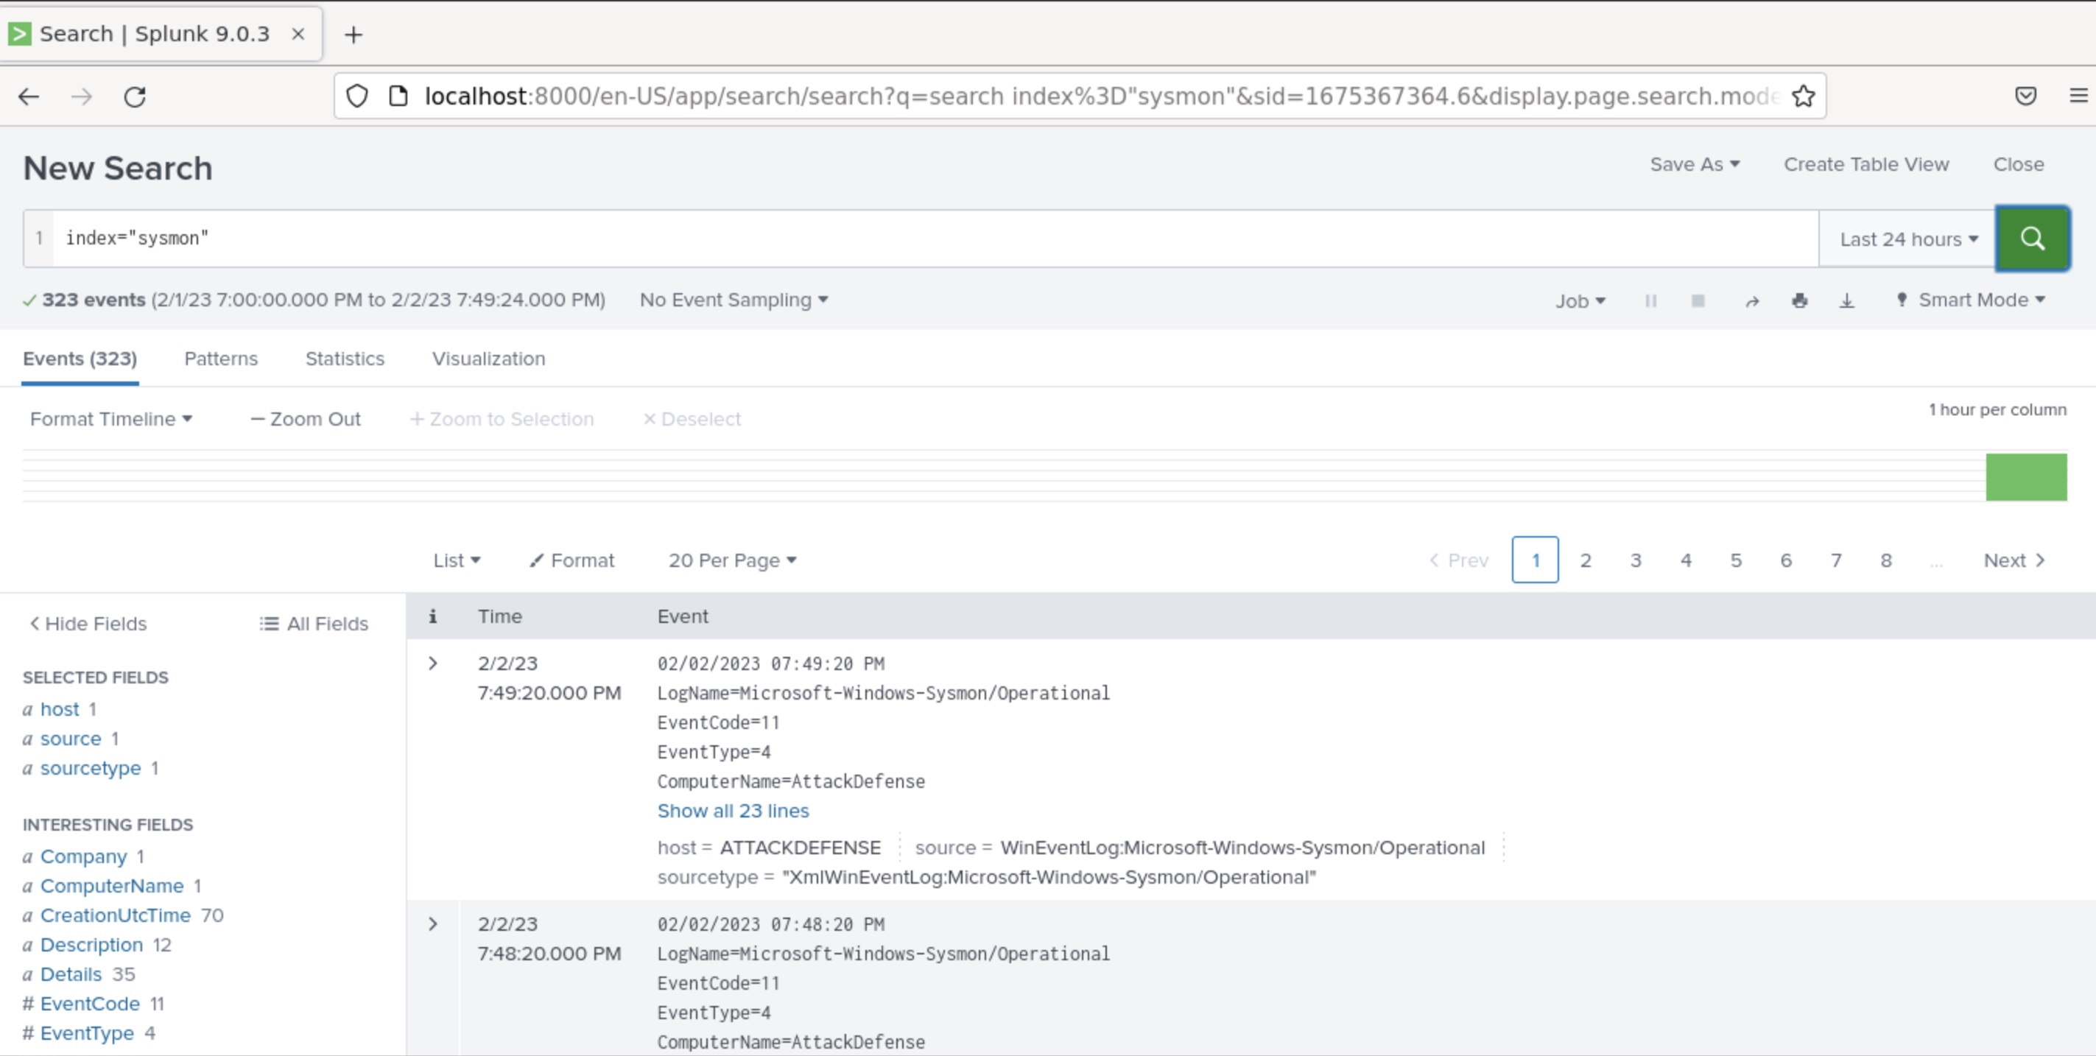Open the sourcetype selected field
The width and height of the screenshot is (2096, 1056).
coord(91,768)
